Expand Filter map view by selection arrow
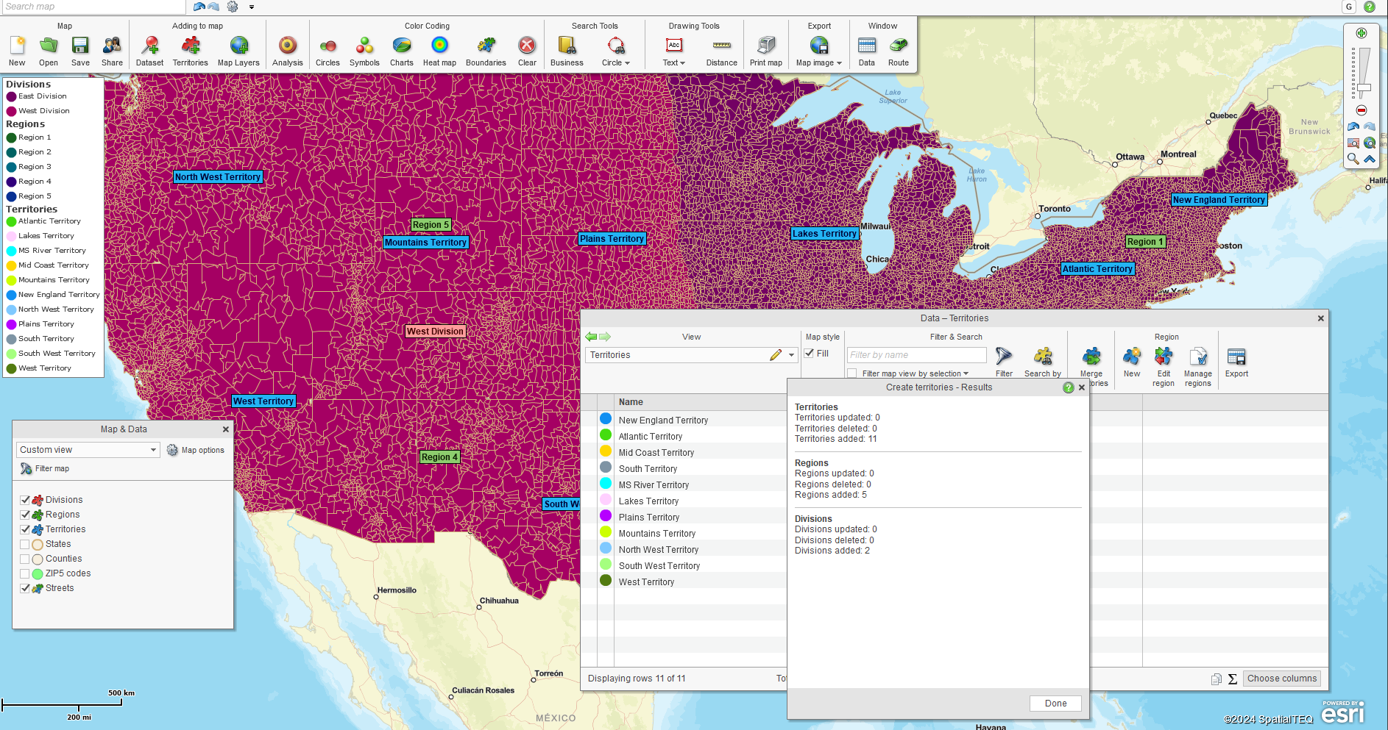The width and height of the screenshot is (1388, 730). [966, 373]
